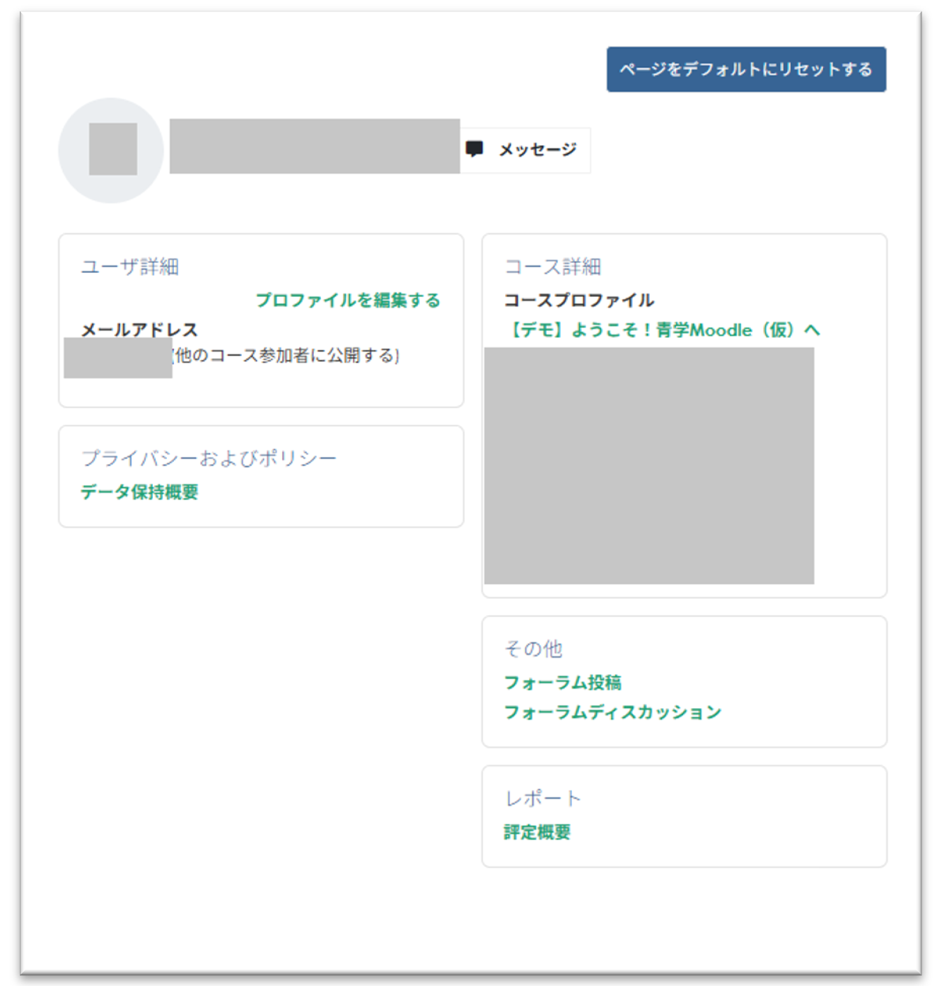This screenshot has height=986, width=937.
Task: View the フォーラム投稿 list
Action: pos(565,681)
